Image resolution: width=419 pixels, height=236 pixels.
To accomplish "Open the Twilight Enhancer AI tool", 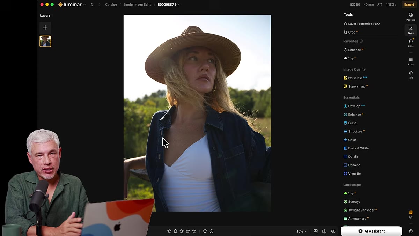I will (x=360, y=210).
